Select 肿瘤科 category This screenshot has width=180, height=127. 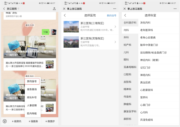130,104
